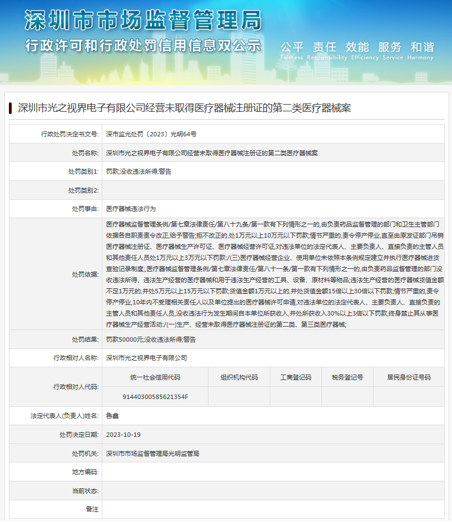This screenshot has width=452, height=522.
Task: Click the 处罚类别2 label
Action: (x=83, y=190)
